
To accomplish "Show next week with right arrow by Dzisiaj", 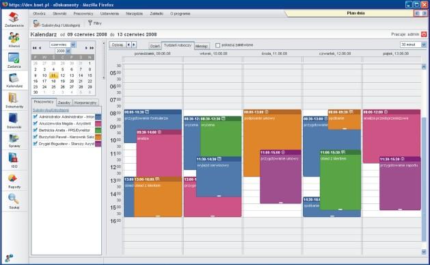I will pyautogui.click(x=134, y=45).
